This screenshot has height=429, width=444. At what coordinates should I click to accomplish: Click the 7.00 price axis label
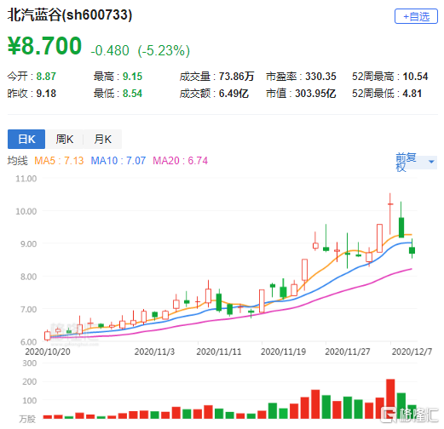click(28, 309)
